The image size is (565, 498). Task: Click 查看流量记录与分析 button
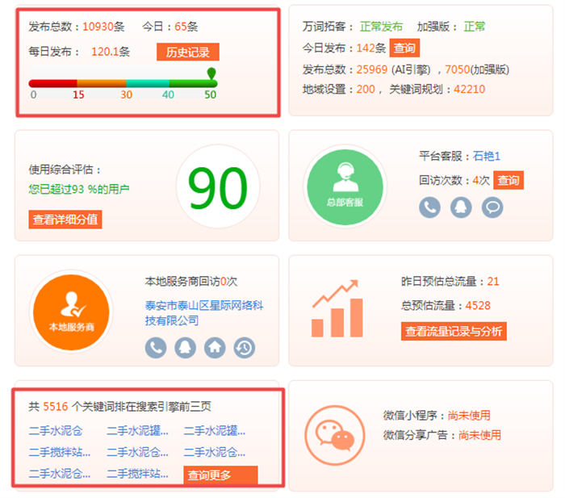point(454,331)
